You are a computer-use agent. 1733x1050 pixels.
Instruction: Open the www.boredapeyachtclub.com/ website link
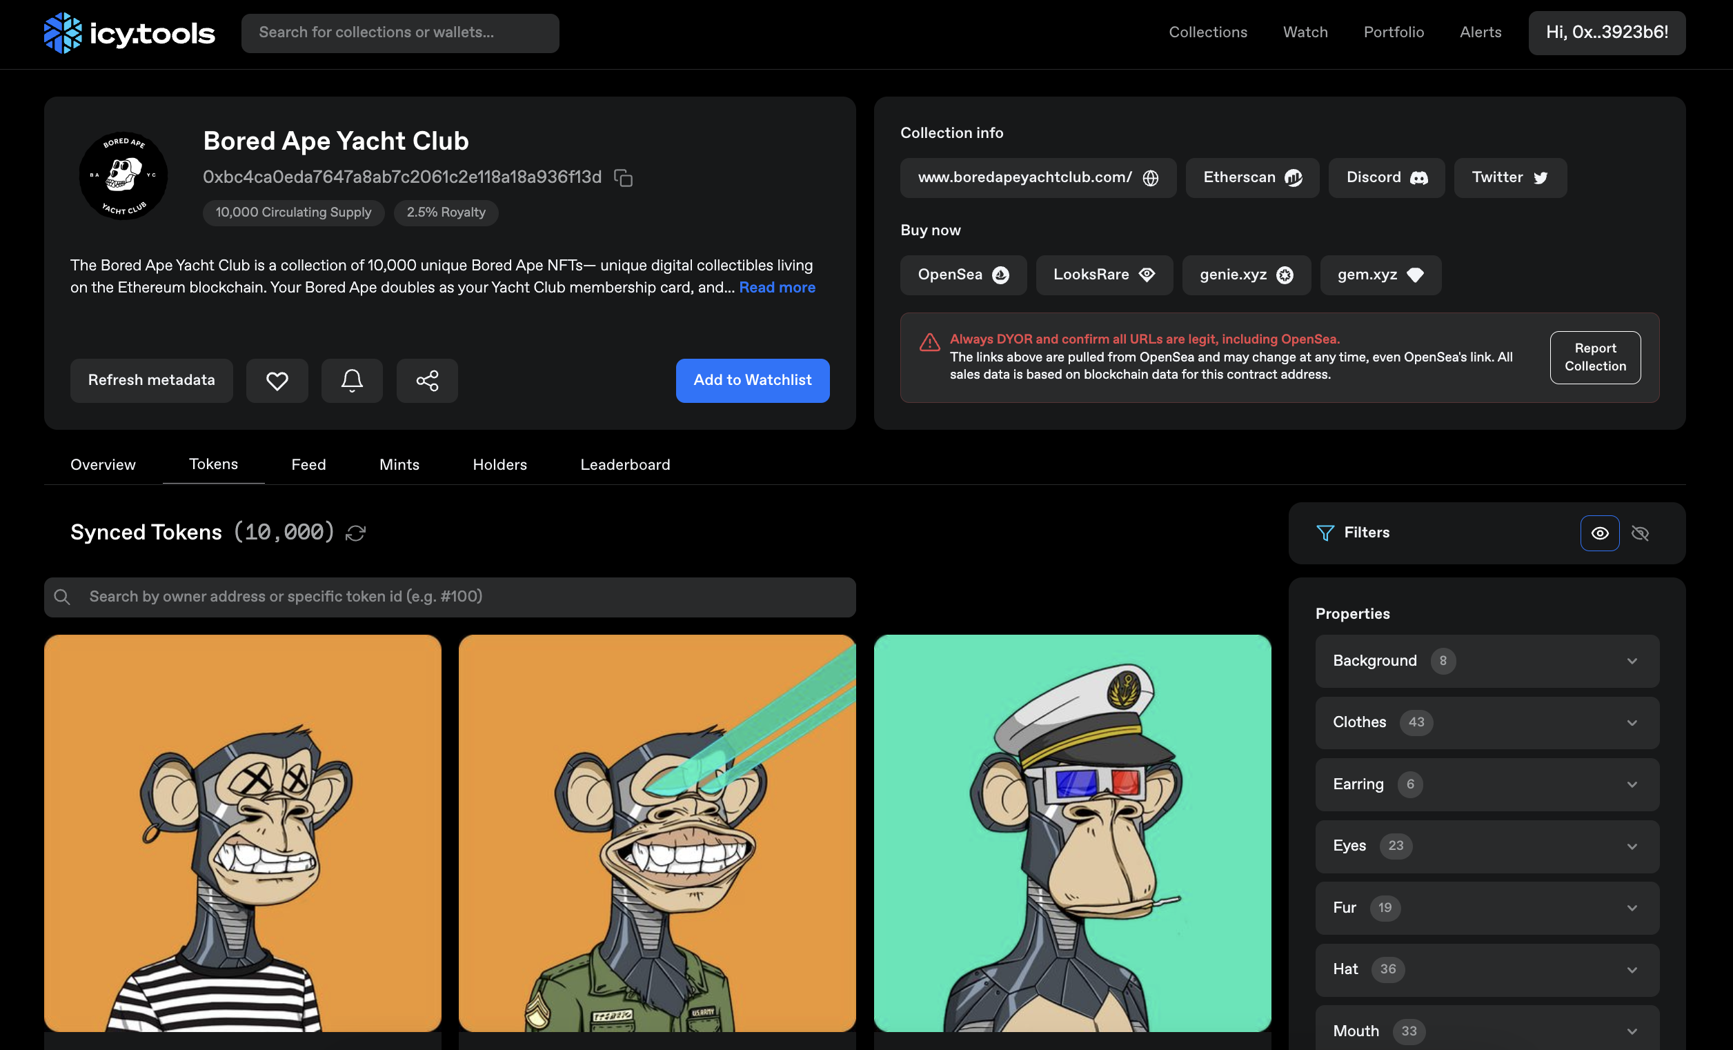pos(1038,178)
